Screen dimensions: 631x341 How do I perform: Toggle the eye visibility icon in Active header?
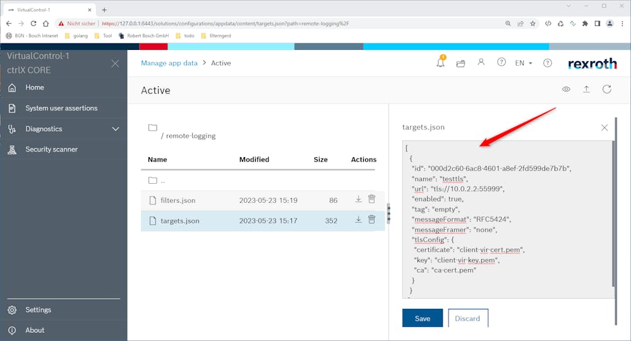point(566,89)
